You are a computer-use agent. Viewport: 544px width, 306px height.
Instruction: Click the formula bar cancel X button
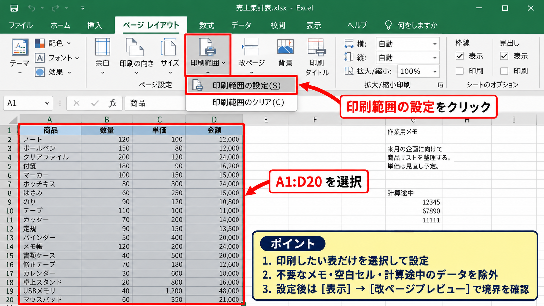(x=76, y=103)
